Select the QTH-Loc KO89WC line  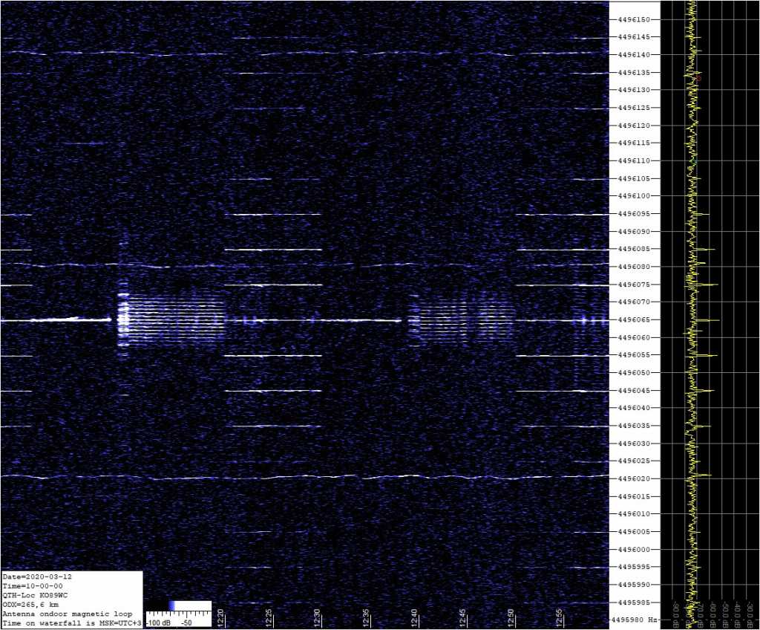[x=35, y=595]
